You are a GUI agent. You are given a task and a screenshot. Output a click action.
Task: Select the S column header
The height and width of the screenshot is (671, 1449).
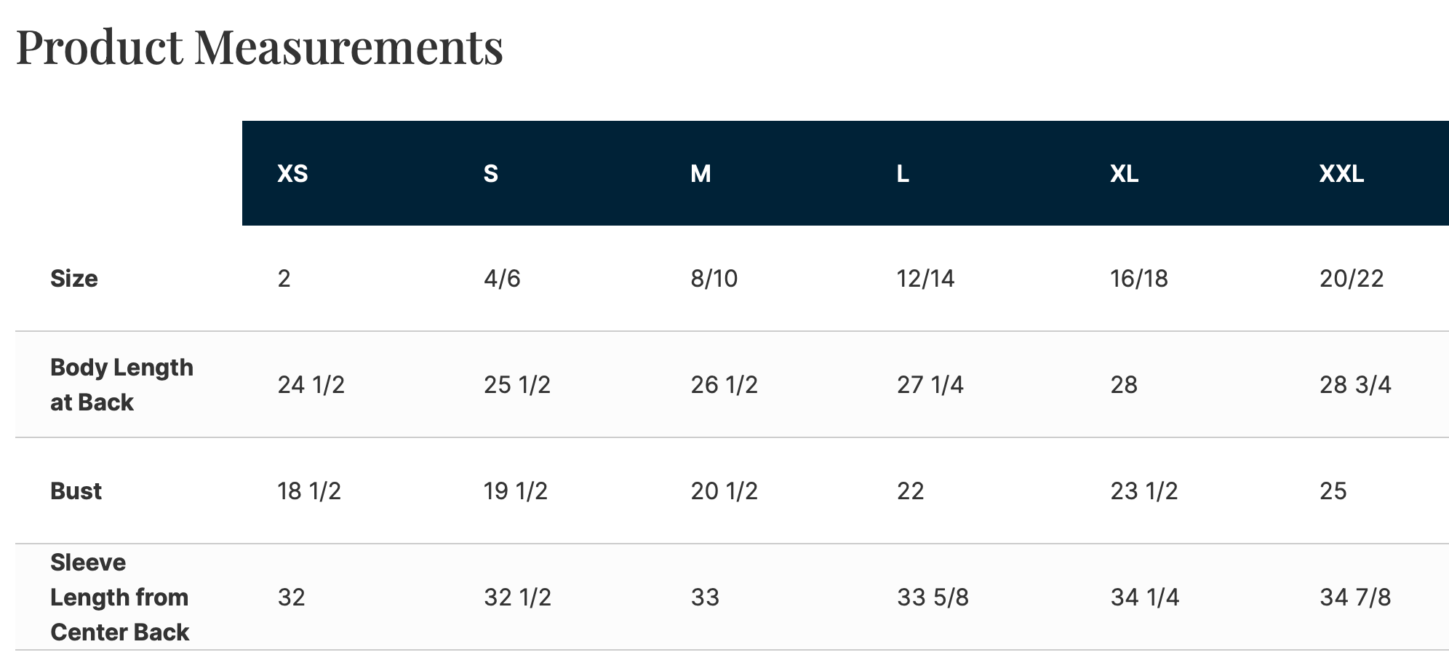tap(491, 174)
